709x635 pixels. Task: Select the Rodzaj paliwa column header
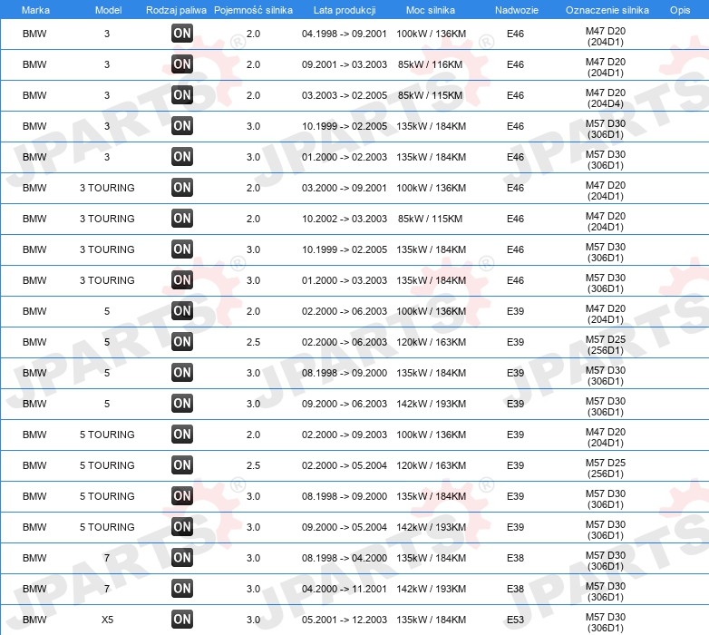click(x=176, y=10)
